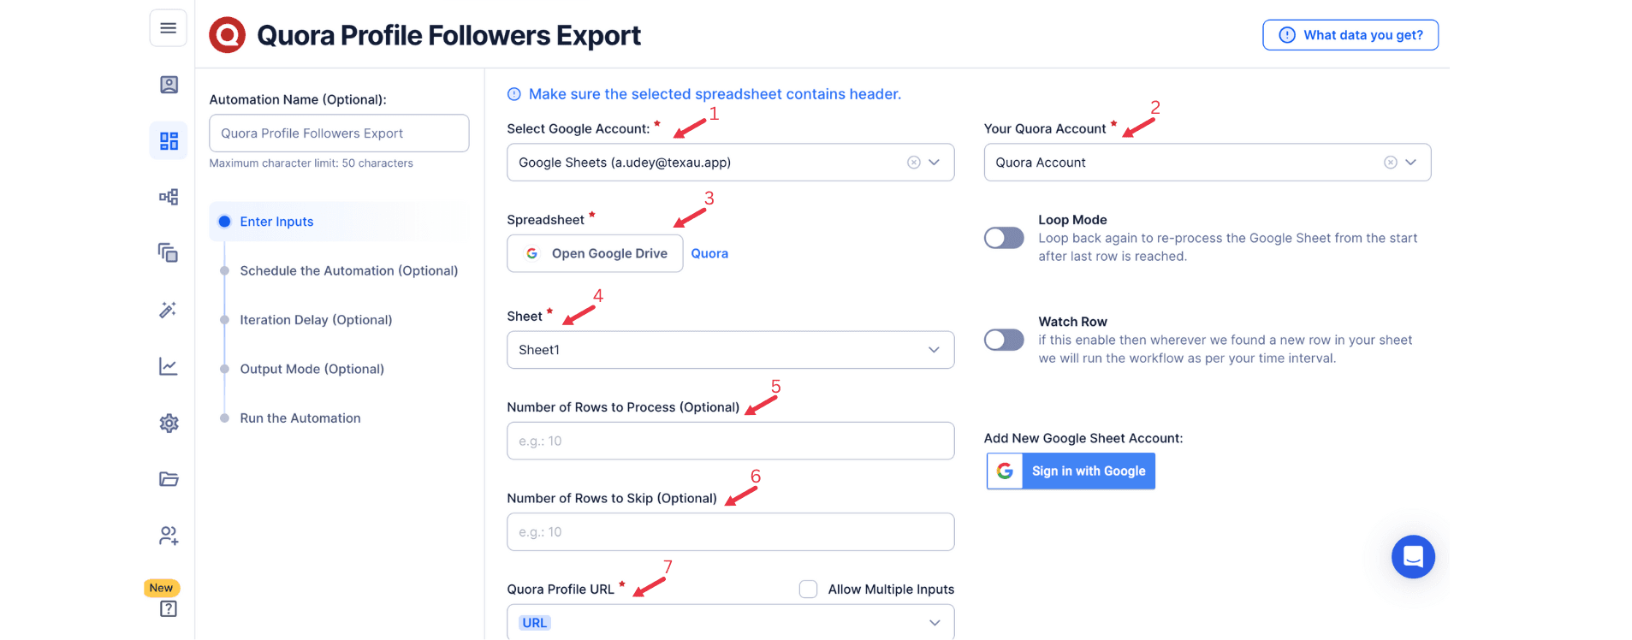
Task: Open the hamburger menu icon
Action: [168, 28]
